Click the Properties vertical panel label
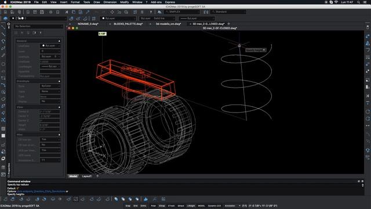This screenshot has width=371, height=209. point(9,168)
